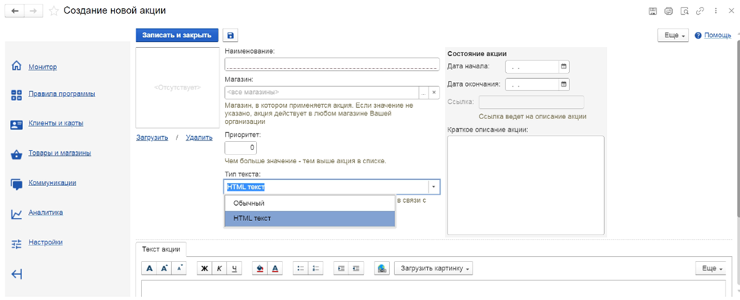Select HTML текст option in list
The height and width of the screenshot is (300, 740).
point(309,219)
